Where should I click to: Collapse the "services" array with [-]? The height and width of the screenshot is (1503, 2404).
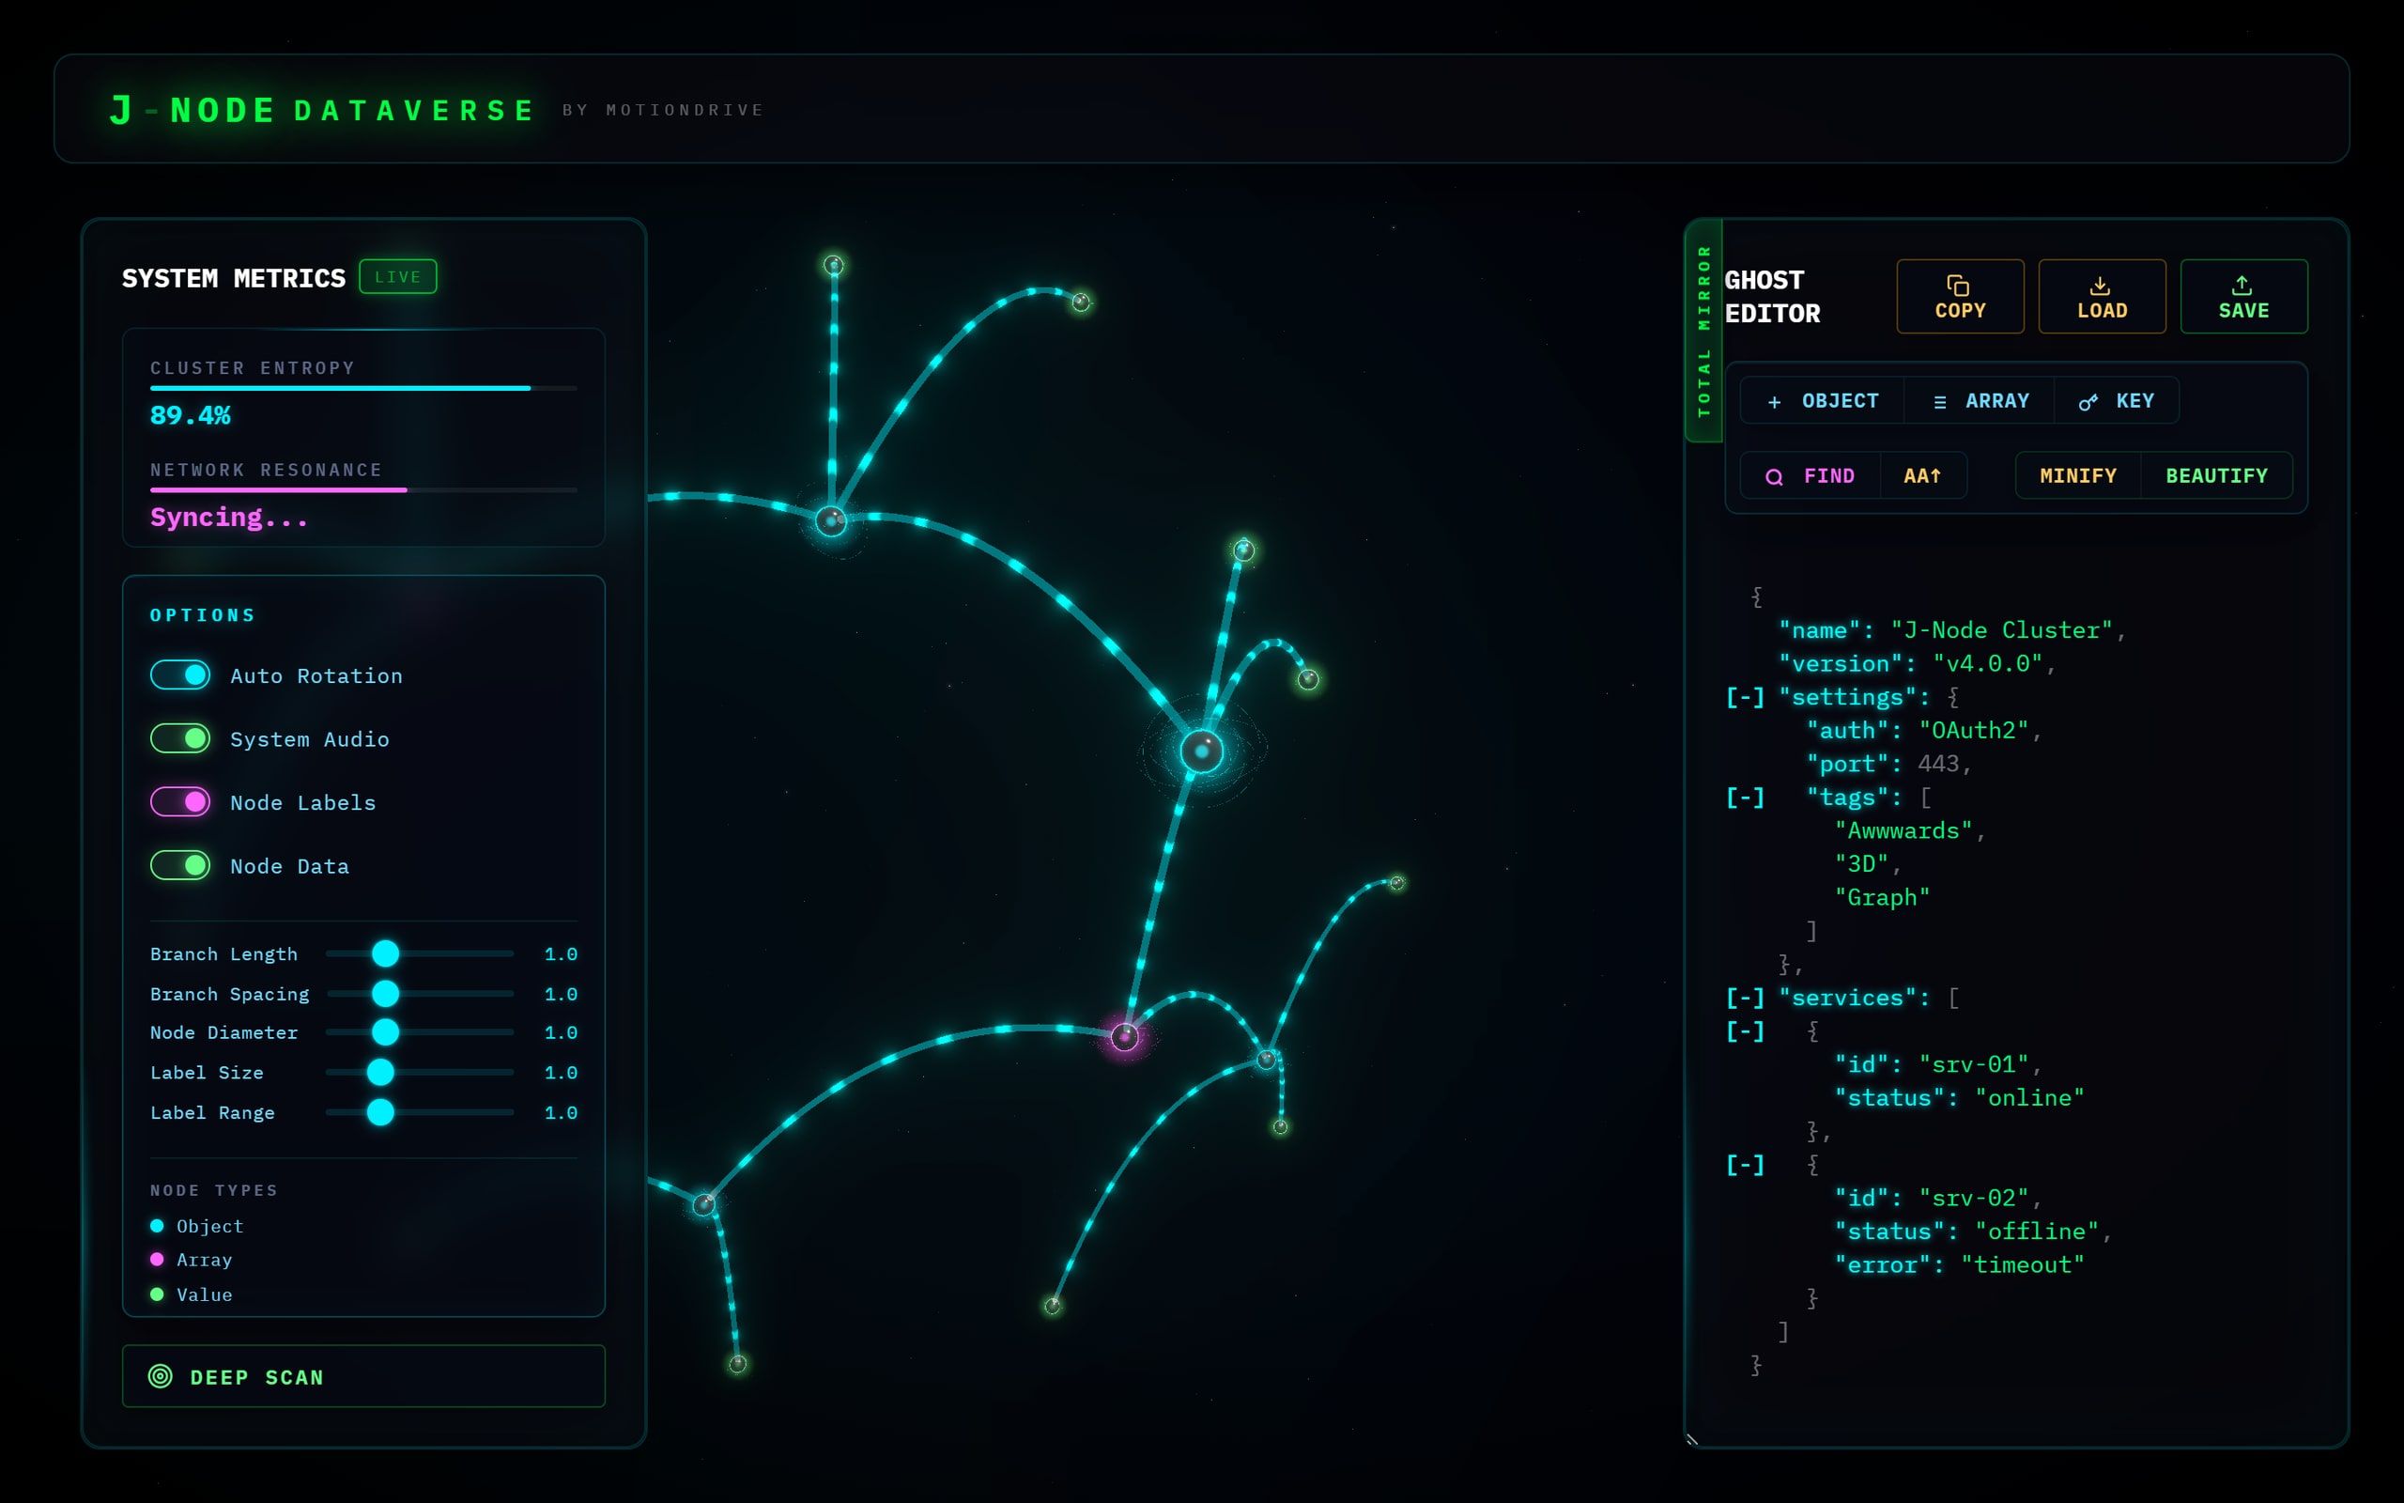(x=1746, y=997)
